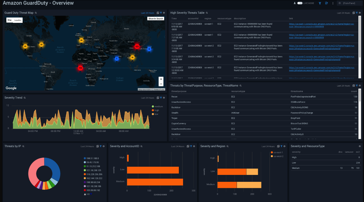Switch map to Satellite view
Viewport: 364px width, 202px height.
pos(18,20)
